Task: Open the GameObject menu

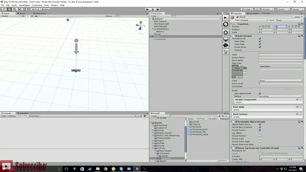Action: point(24,5)
